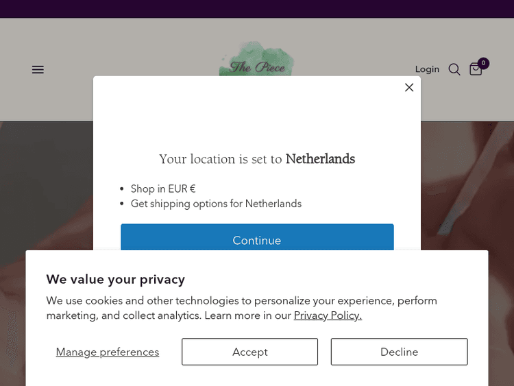The image size is (514, 386).
Task: Click Manage preferences for cookies
Action: point(108,352)
